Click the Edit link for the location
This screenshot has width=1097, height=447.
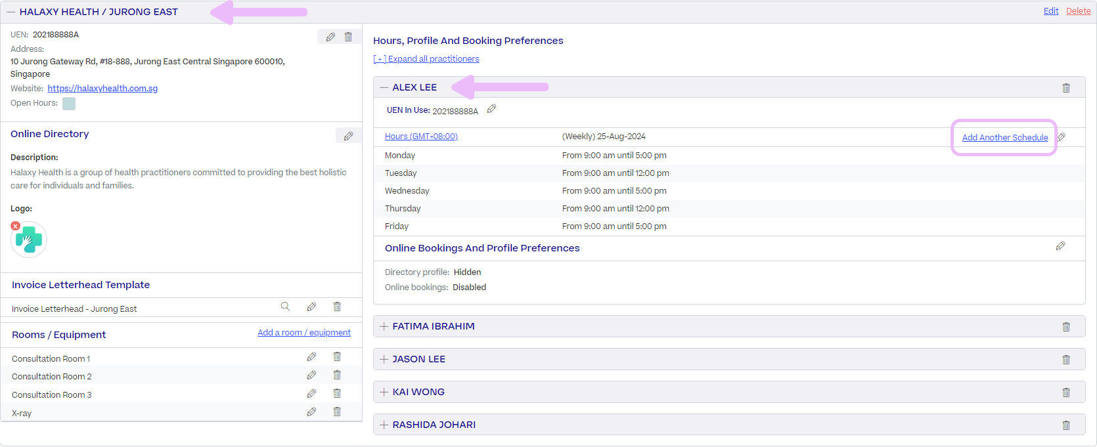click(1051, 11)
